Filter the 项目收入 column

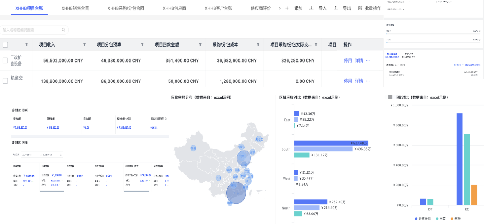tap(84, 45)
